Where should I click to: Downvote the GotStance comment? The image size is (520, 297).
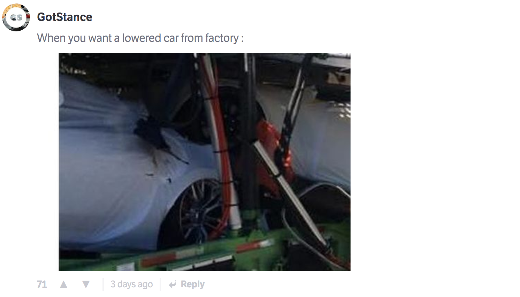click(86, 284)
